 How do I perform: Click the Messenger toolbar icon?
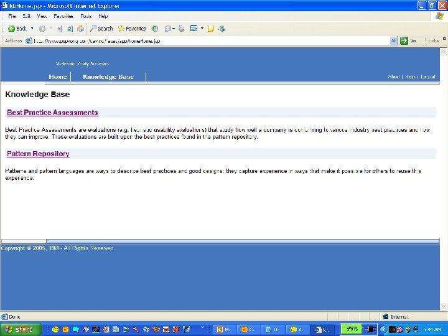[x=222, y=28]
